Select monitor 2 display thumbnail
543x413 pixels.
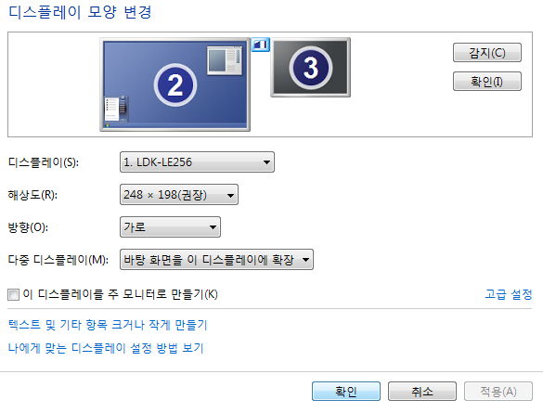click(x=175, y=84)
